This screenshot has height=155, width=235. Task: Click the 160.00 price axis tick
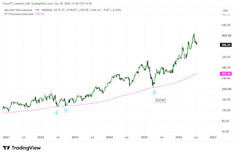coord(226,100)
